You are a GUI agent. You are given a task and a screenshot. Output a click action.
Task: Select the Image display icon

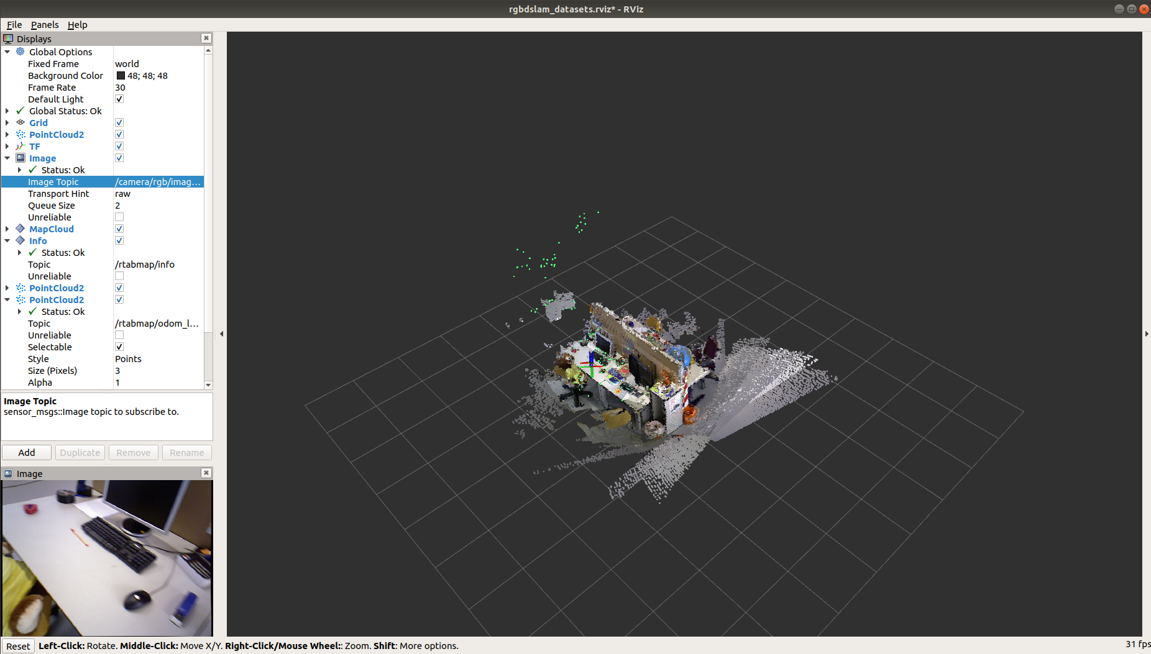click(21, 158)
